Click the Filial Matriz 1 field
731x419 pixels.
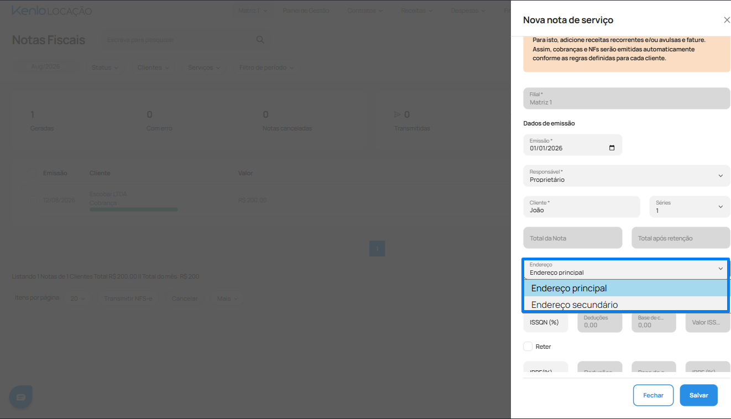(626, 98)
